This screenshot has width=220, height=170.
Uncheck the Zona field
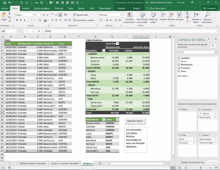(179, 71)
